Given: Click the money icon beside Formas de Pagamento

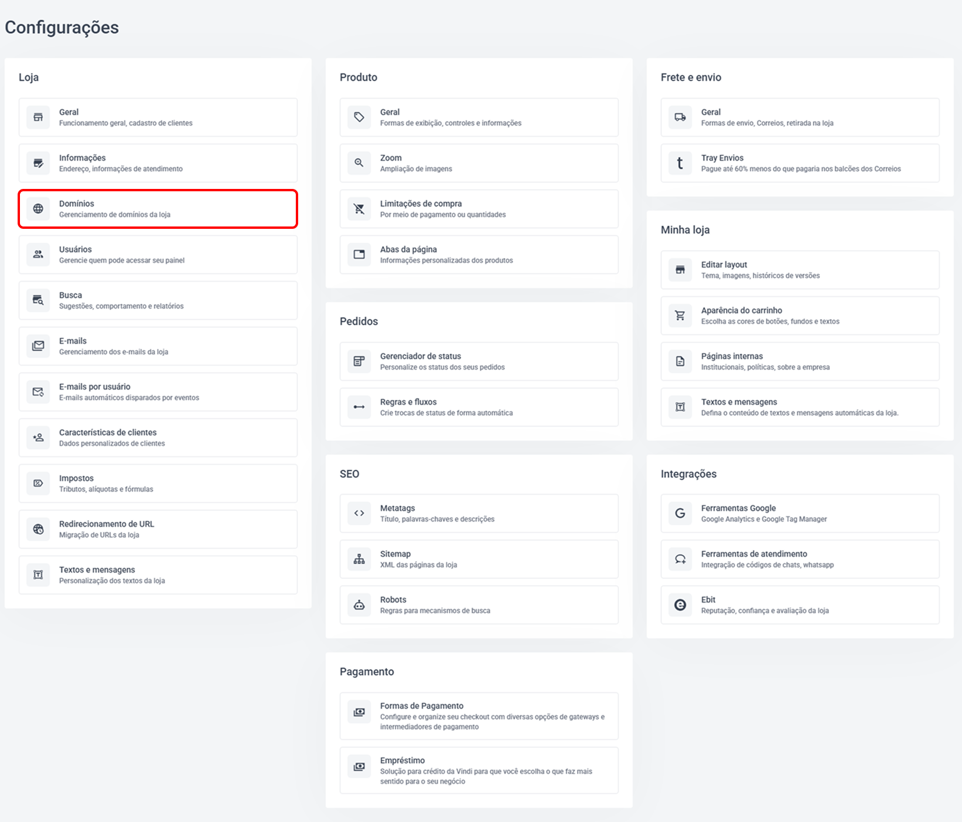Looking at the screenshot, I should pyautogui.click(x=359, y=712).
